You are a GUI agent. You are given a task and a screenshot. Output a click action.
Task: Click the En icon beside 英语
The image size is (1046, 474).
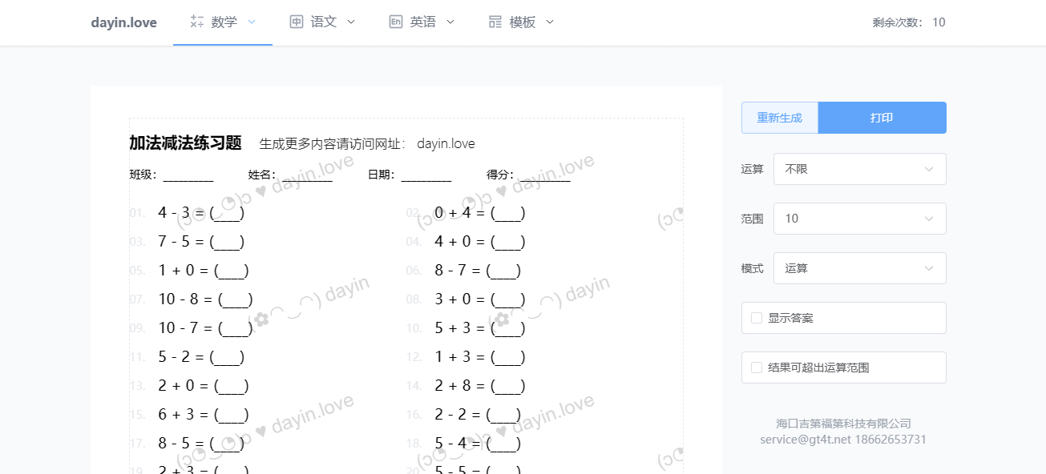pos(395,22)
